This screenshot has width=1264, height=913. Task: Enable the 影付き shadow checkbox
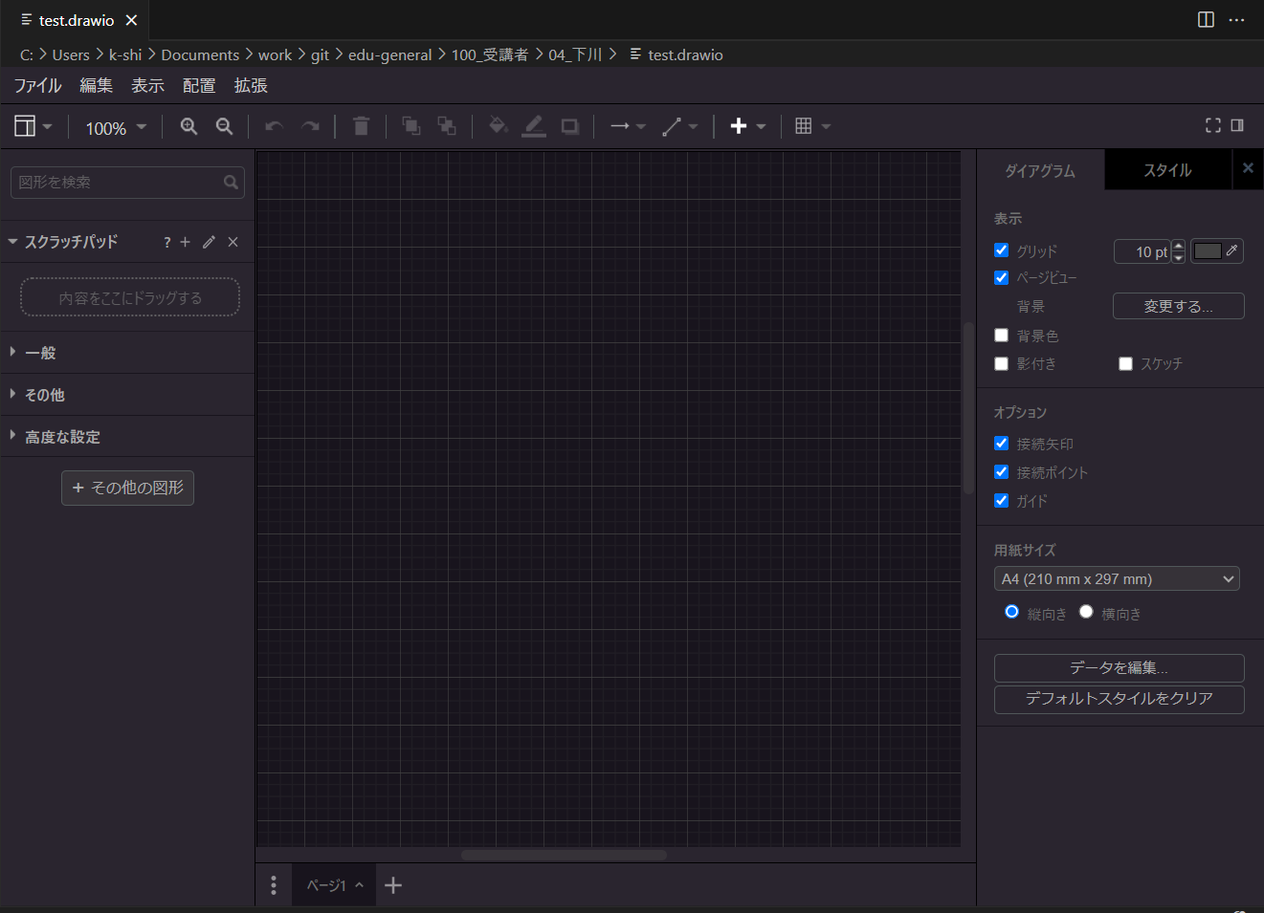tap(1001, 363)
